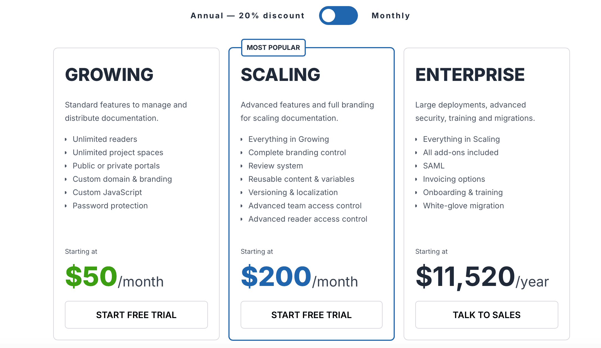This screenshot has height=348, width=601.
Task: Click the $200/month price
Action: [299, 277]
